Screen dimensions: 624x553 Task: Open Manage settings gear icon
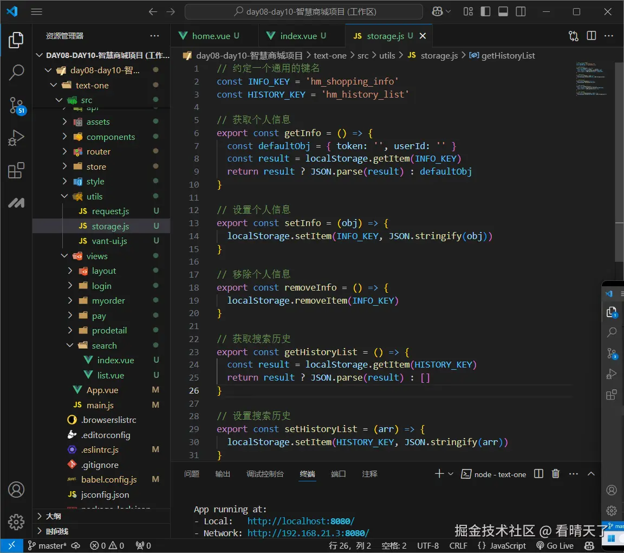pos(16,522)
